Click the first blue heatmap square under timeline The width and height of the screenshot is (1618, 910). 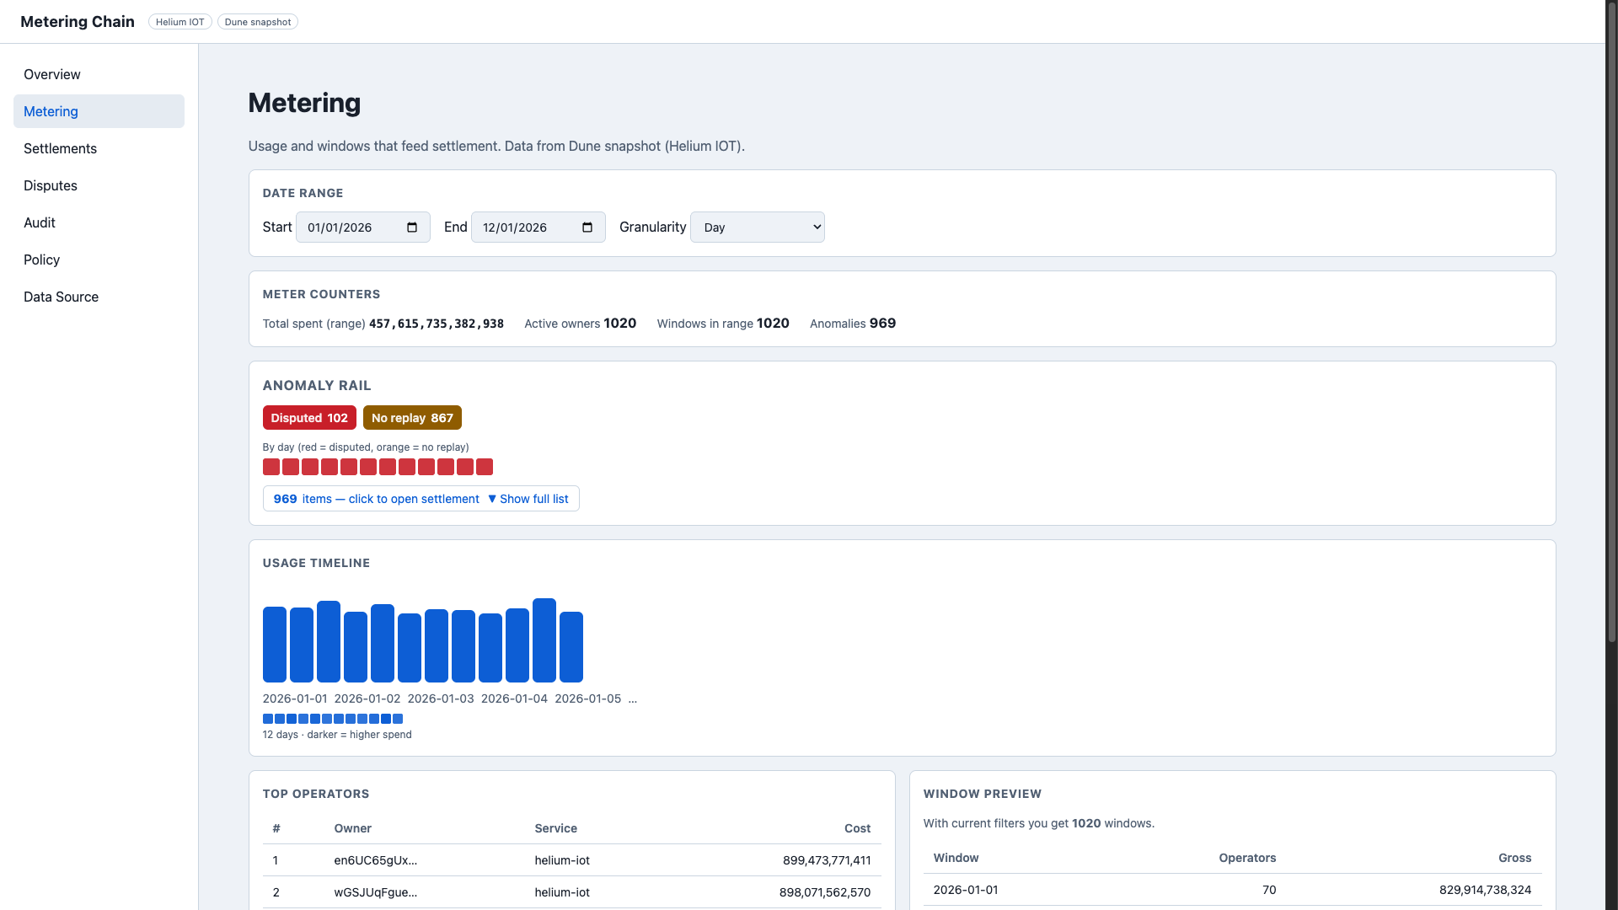pyautogui.click(x=268, y=719)
